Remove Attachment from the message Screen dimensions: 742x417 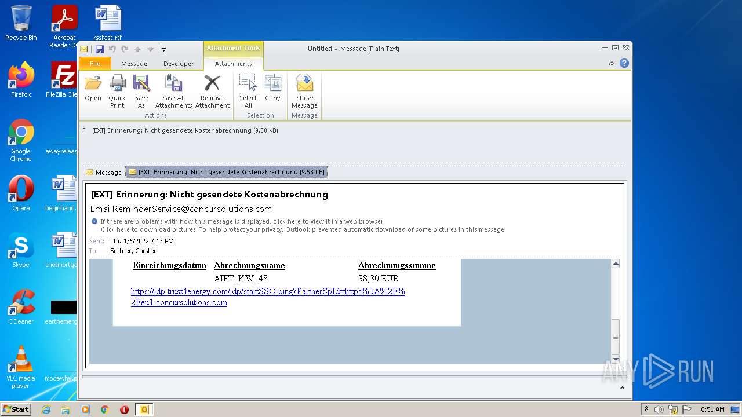(x=212, y=92)
